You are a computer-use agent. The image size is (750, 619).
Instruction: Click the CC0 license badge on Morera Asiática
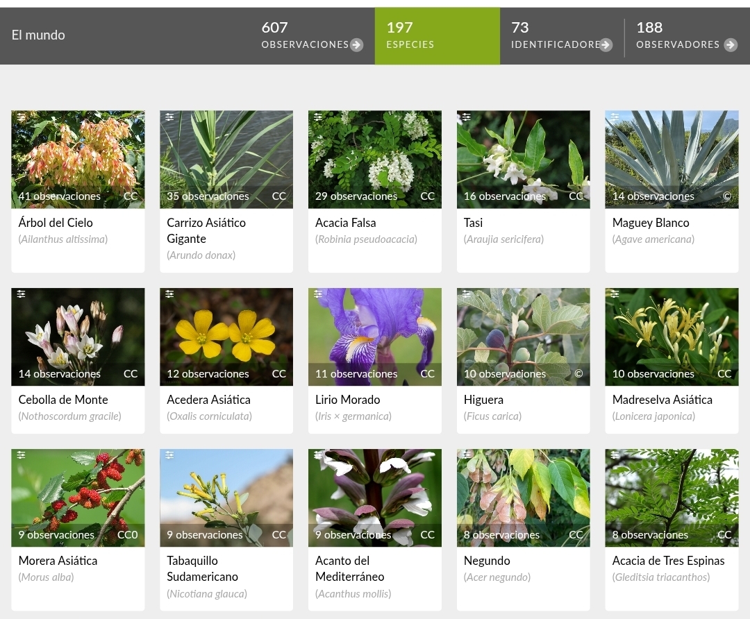coord(127,535)
